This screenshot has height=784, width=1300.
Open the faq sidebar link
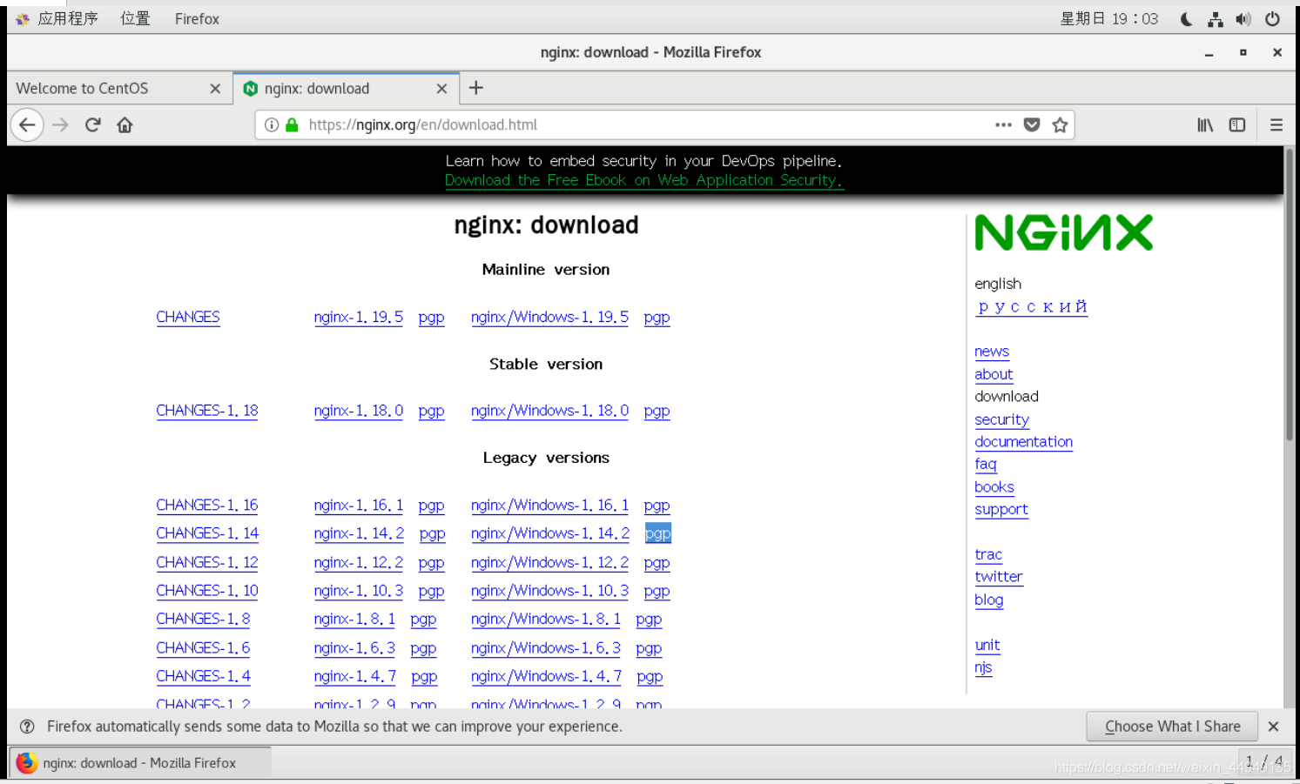pyautogui.click(x=986, y=465)
